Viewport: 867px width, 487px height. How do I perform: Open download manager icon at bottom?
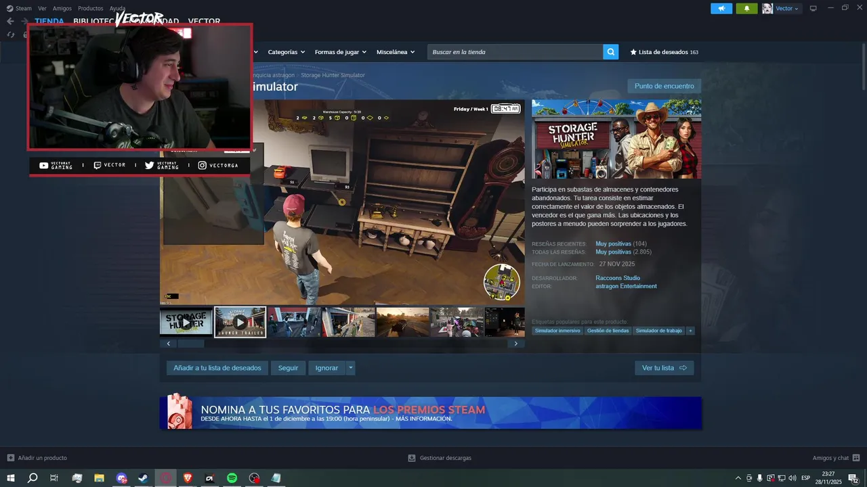[411, 458]
